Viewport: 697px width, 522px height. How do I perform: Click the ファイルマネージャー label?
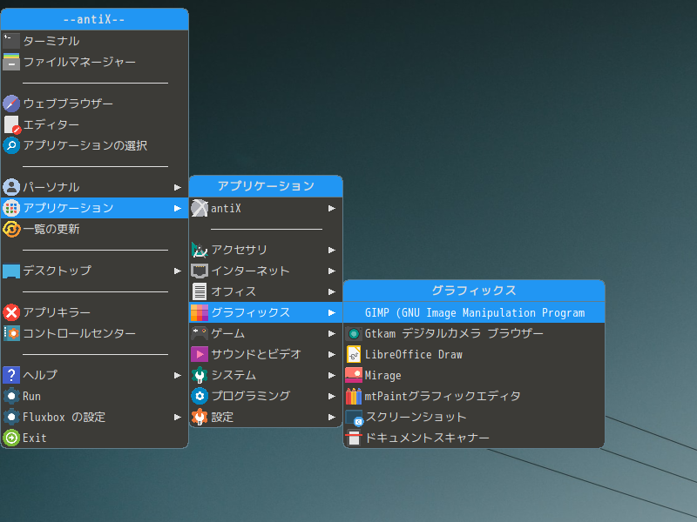pyautogui.click(x=79, y=62)
